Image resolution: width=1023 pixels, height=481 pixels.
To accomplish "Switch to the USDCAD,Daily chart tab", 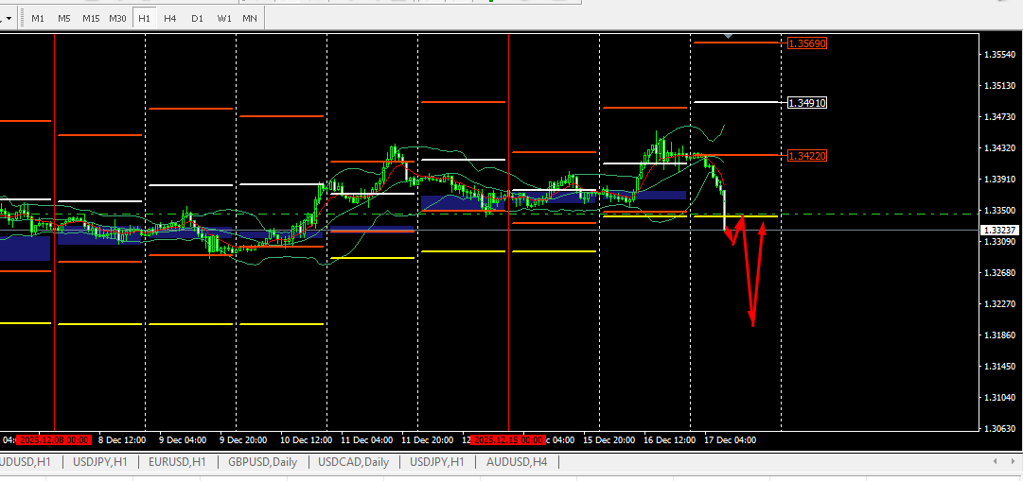I will click(x=353, y=462).
